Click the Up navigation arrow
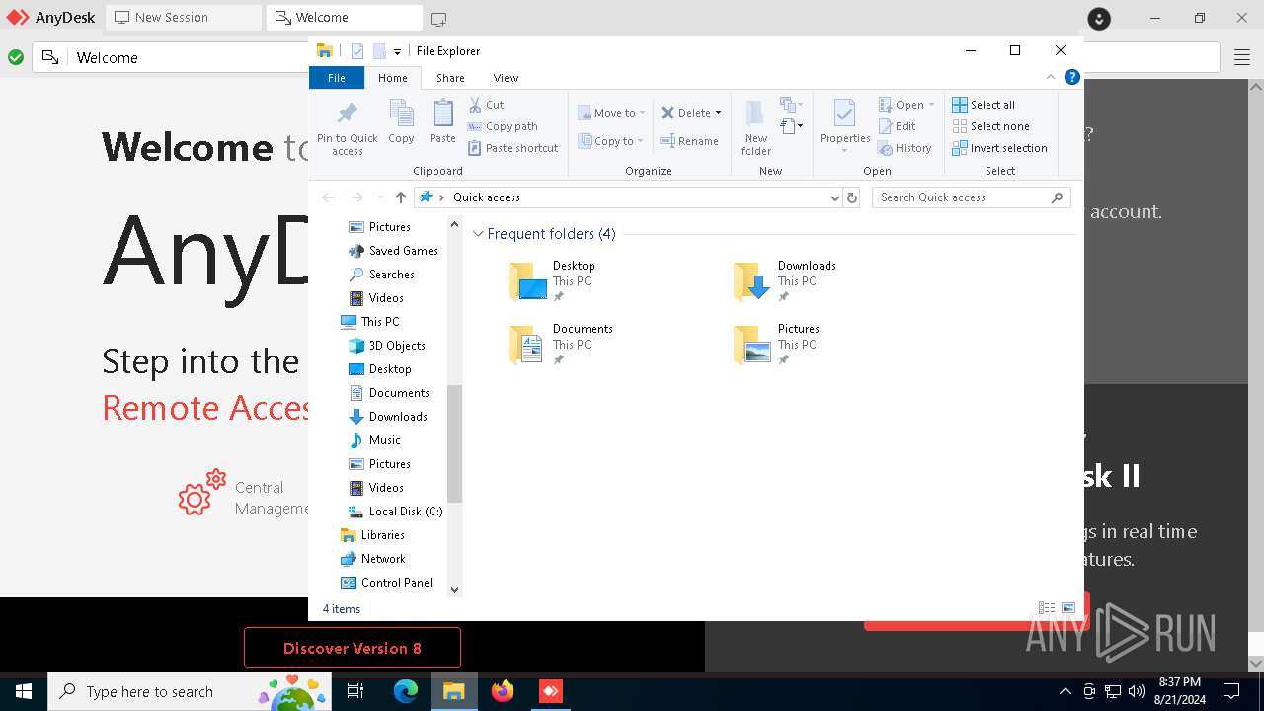The image size is (1264, 711). pos(400,197)
